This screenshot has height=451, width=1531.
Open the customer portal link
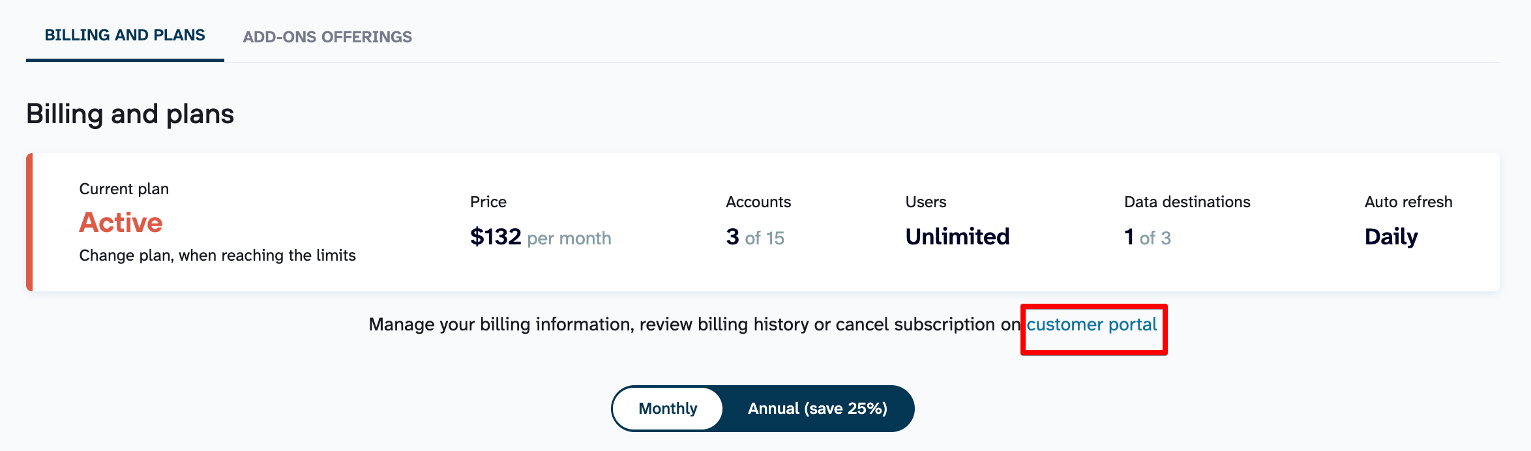pos(1092,325)
